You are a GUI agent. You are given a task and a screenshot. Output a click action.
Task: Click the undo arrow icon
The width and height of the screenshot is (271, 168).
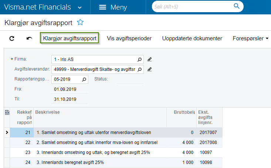coord(29,38)
